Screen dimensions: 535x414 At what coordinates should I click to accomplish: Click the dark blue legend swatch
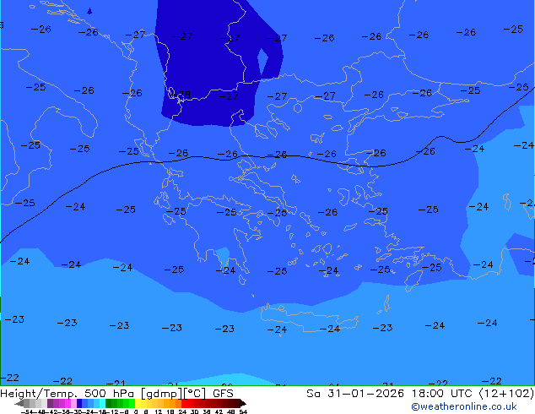(x=79, y=403)
